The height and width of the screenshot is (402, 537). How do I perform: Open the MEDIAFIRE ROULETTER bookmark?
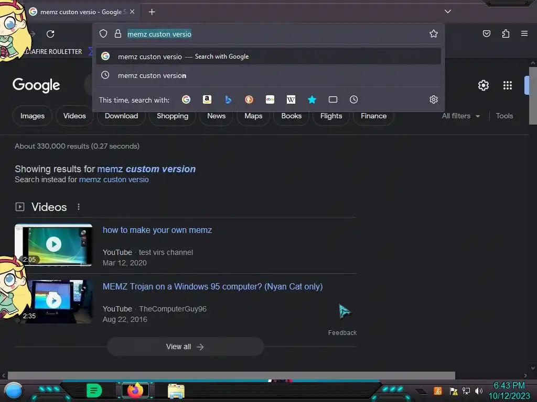pos(54,52)
